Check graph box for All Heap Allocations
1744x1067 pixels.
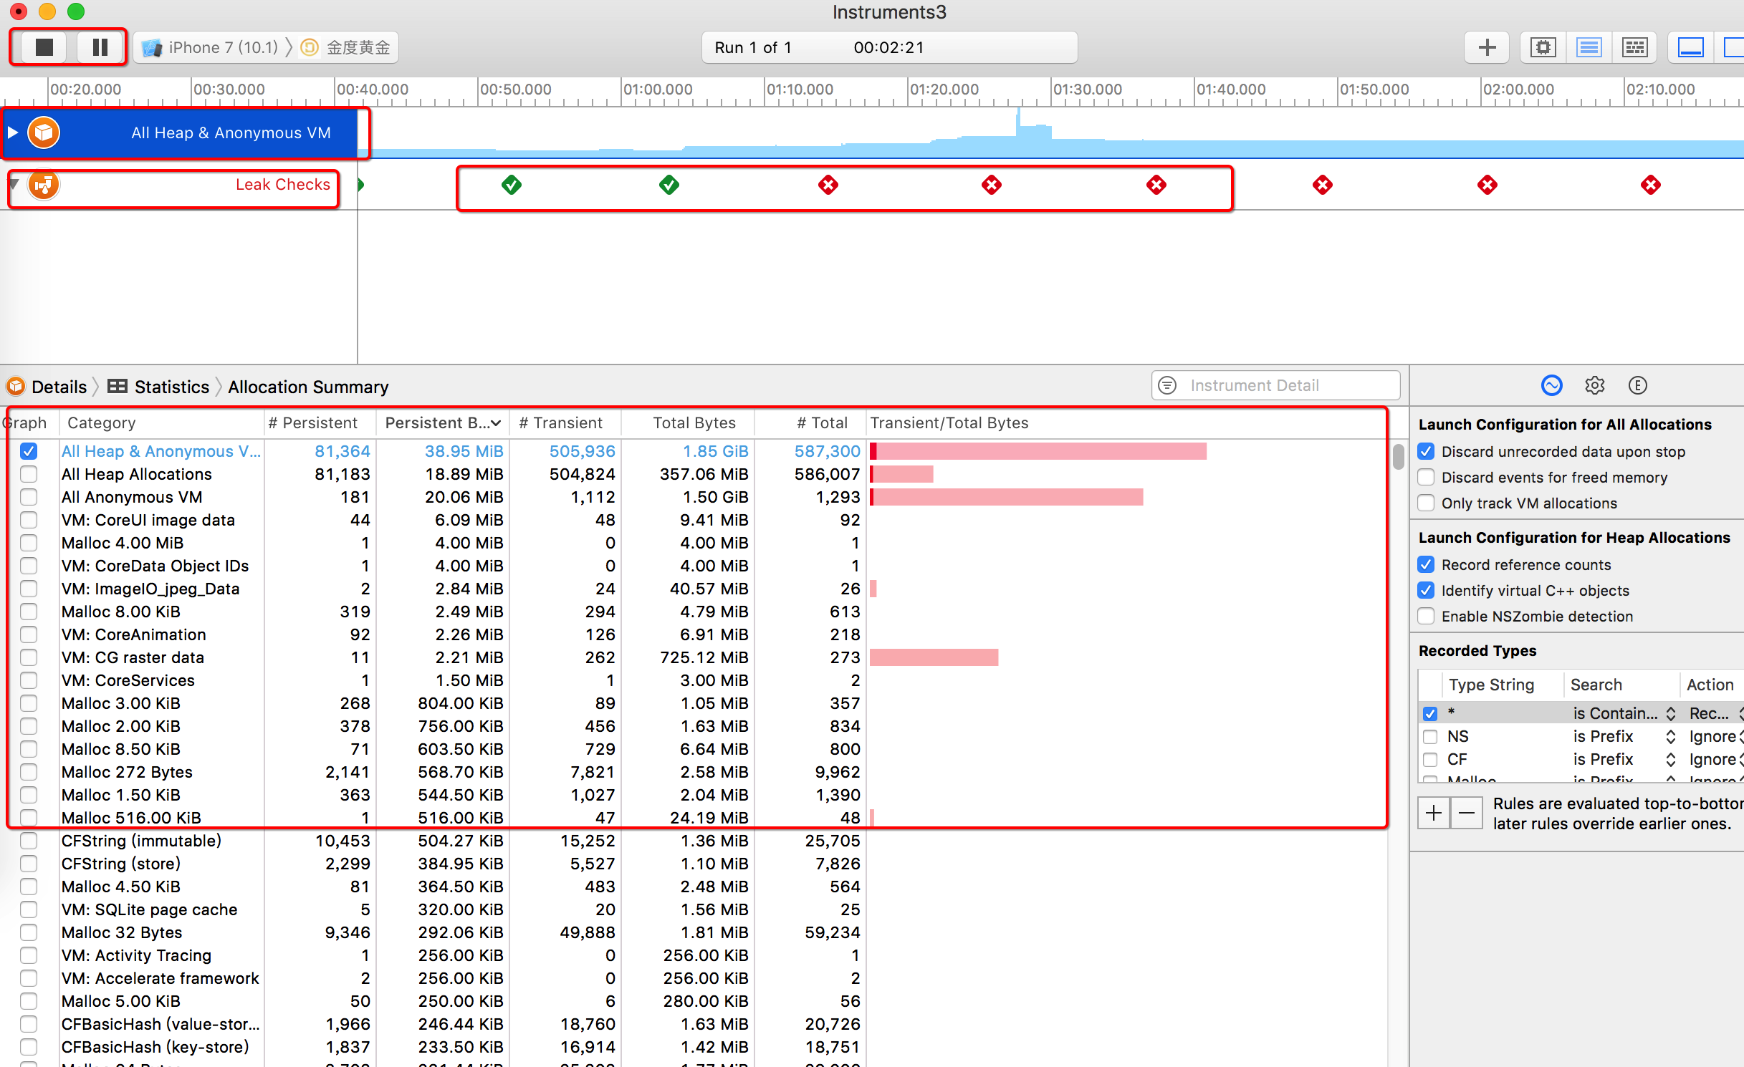pyautogui.click(x=29, y=474)
